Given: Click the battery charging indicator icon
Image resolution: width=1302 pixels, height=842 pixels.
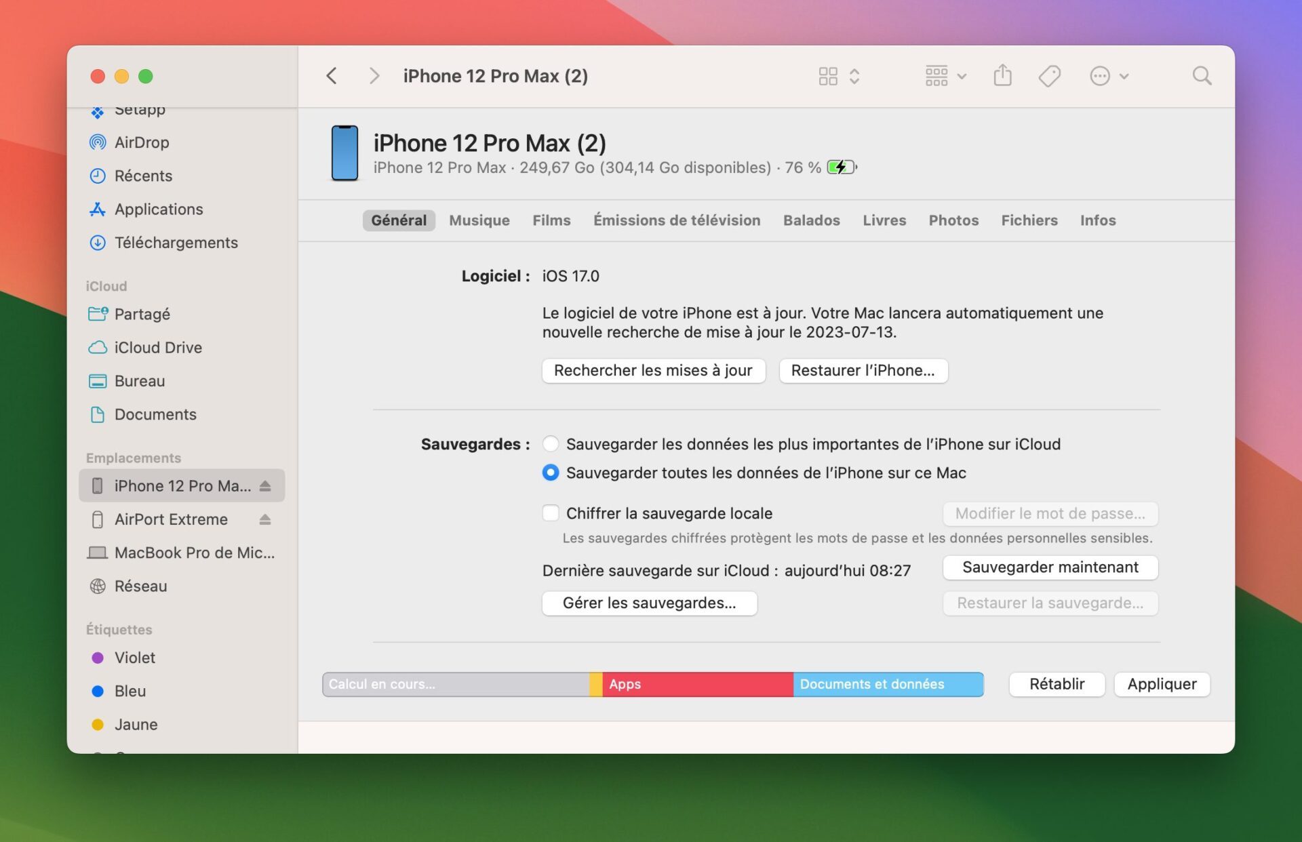Looking at the screenshot, I should pos(842,167).
